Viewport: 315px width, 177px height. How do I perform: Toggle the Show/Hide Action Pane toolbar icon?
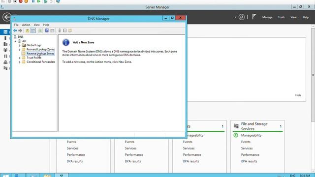pyautogui.click(x=52, y=30)
